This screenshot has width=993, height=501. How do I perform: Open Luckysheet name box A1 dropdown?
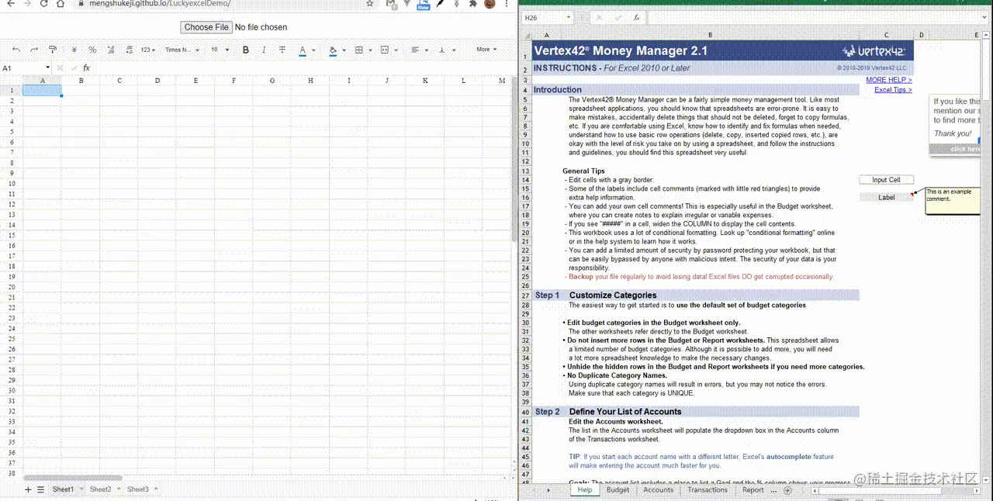(x=48, y=68)
